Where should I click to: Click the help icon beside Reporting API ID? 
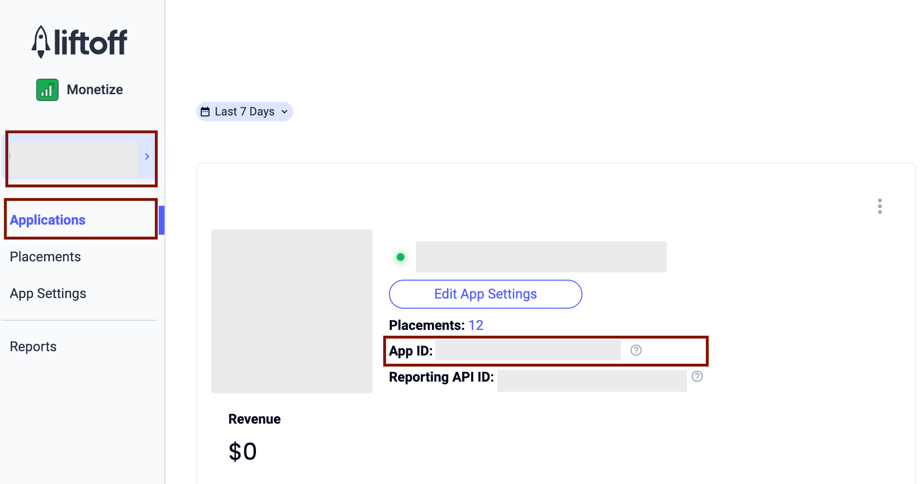pyautogui.click(x=697, y=377)
